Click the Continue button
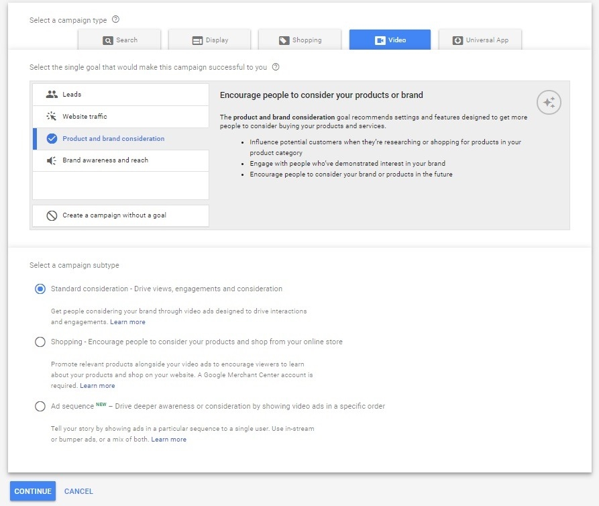The width and height of the screenshot is (599, 506). pos(32,491)
